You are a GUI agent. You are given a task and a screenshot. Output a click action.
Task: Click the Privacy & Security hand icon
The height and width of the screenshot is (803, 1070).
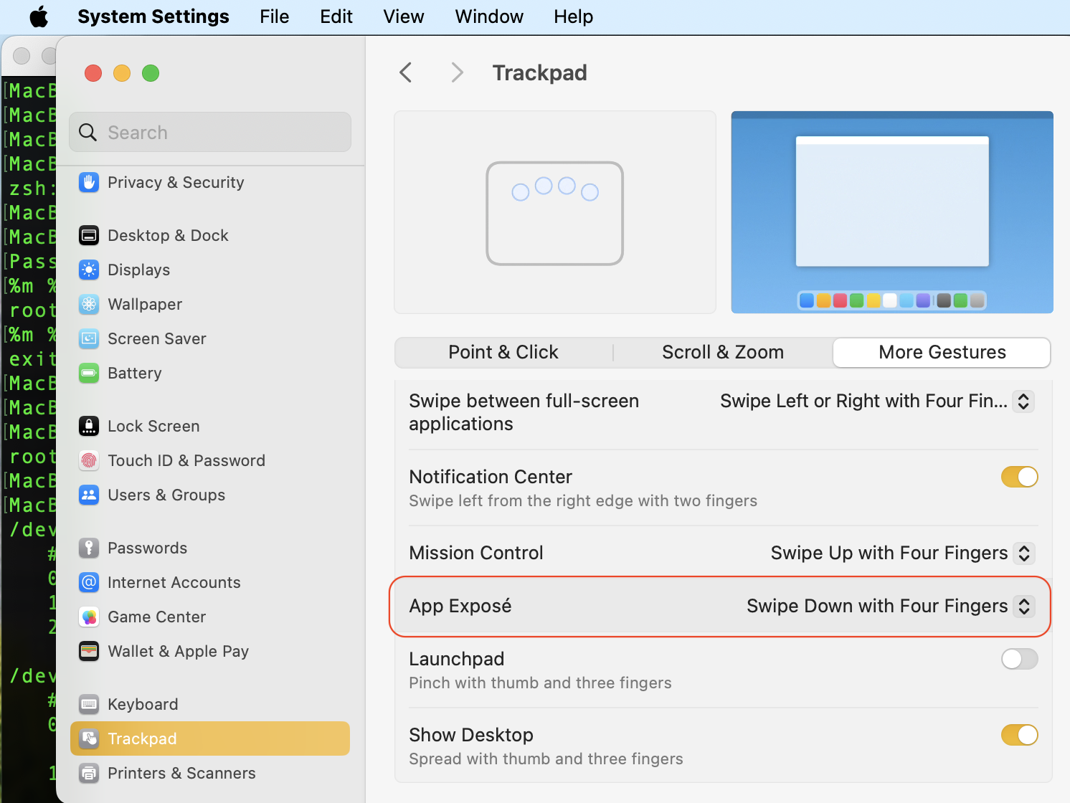coord(89,182)
